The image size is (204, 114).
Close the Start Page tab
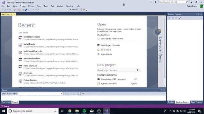click(14, 14)
